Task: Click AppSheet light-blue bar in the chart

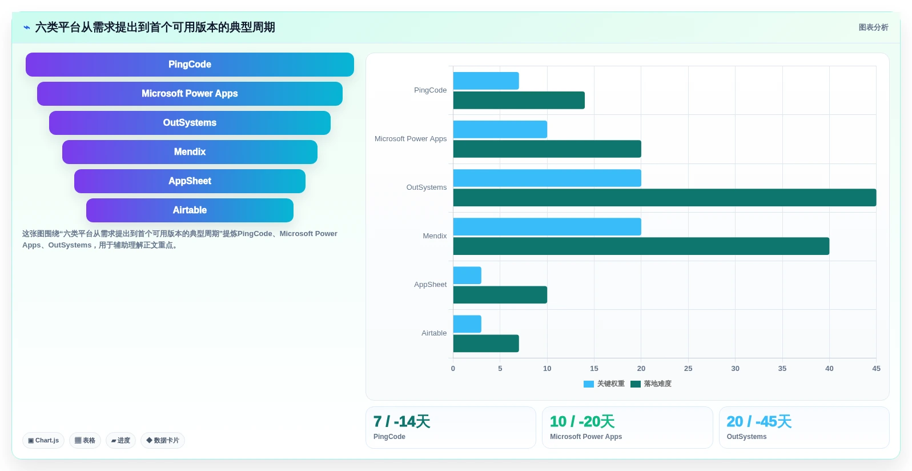Action: coord(467,275)
